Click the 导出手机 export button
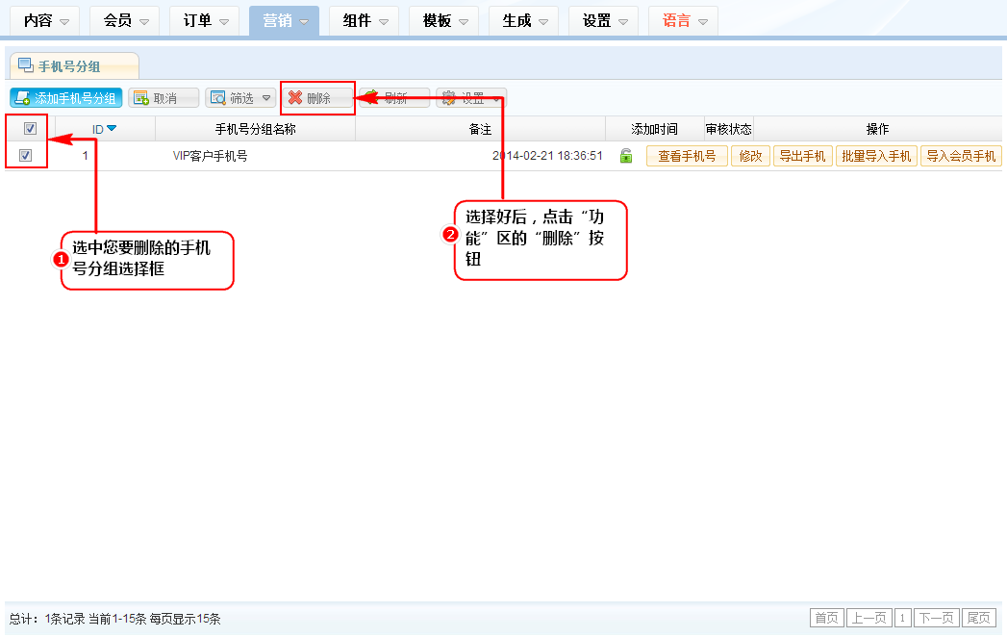Screen dimensions: 1007x637 (x=802, y=156)
